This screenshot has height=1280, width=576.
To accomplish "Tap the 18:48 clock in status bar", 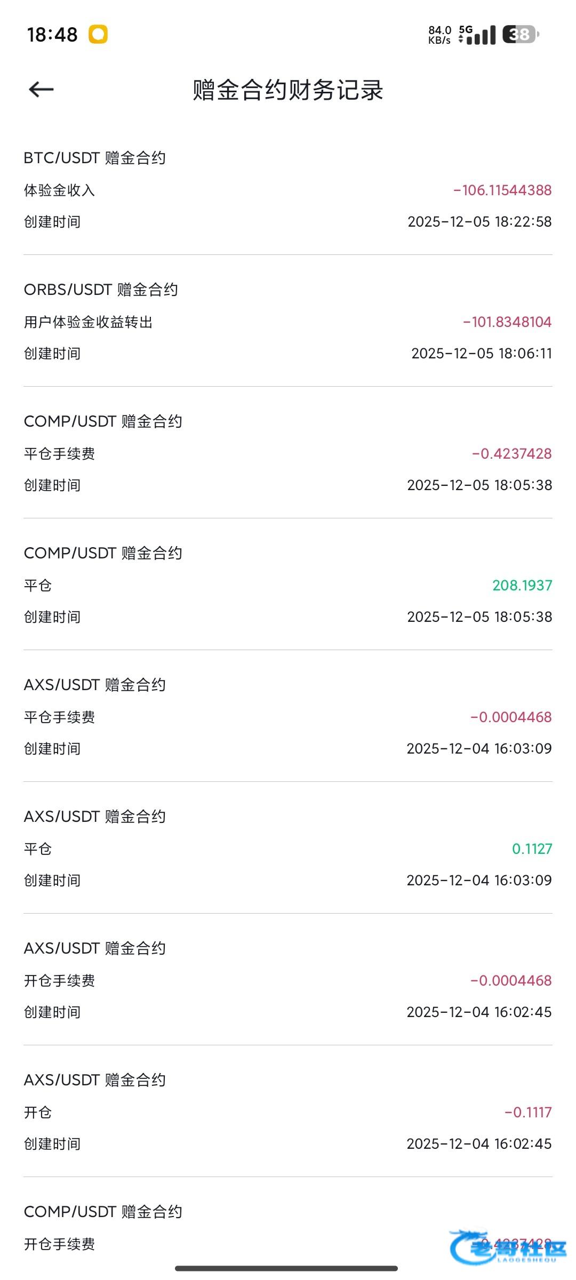I will [x=52, y=35].
